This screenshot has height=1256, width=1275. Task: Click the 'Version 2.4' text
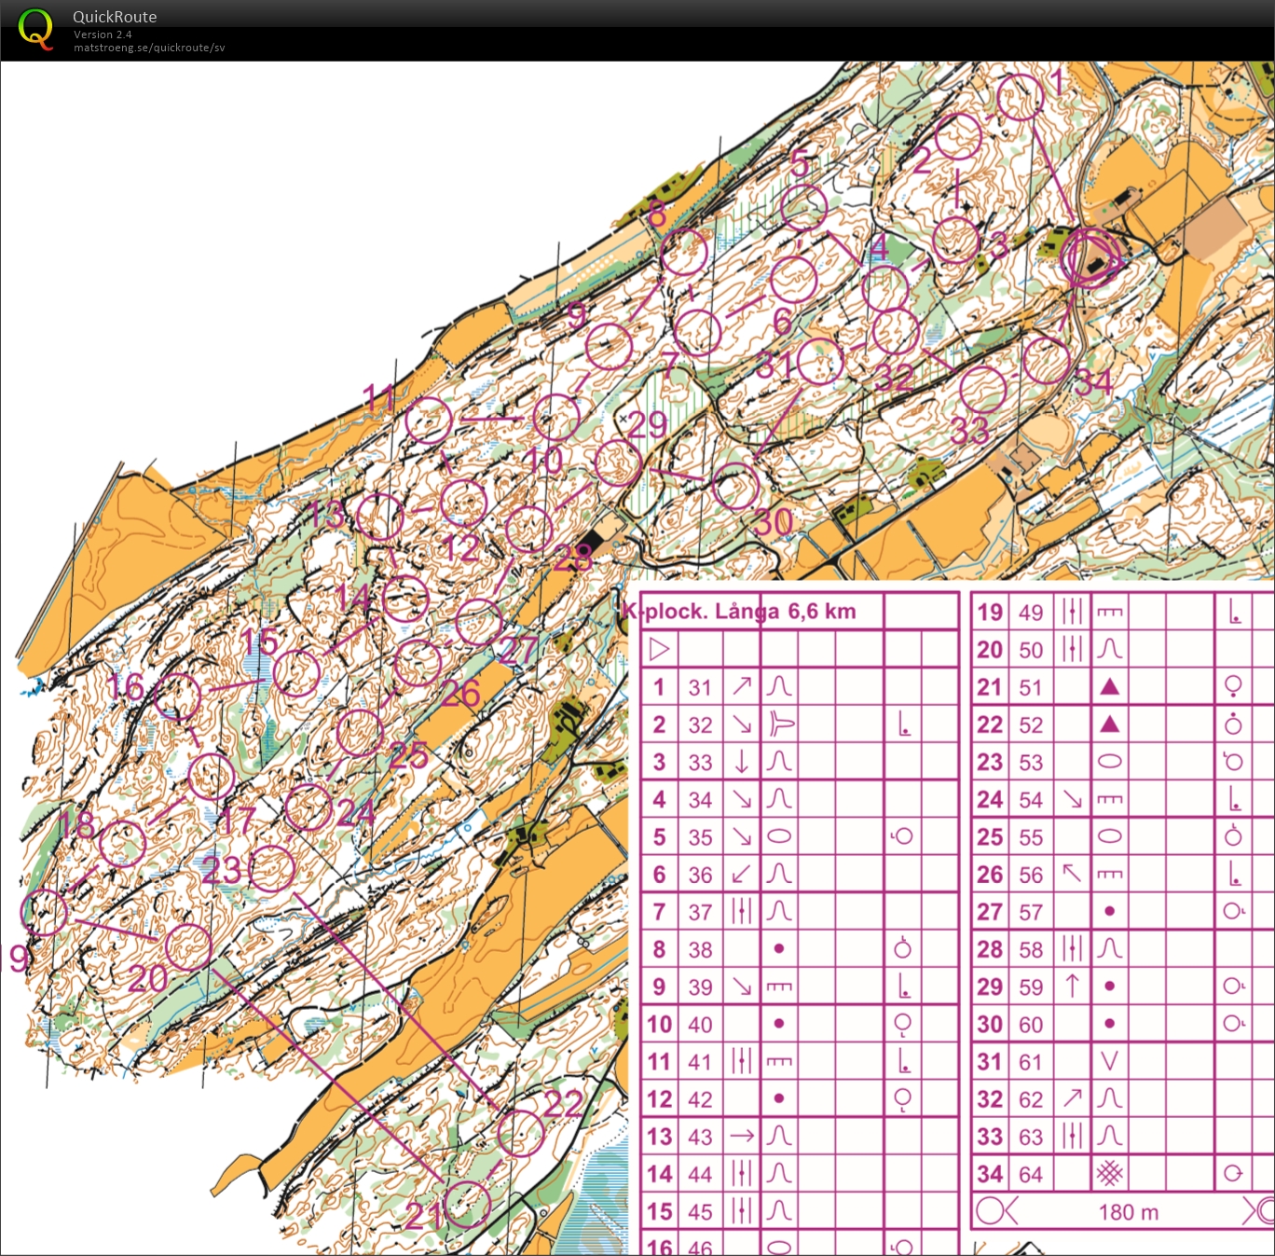pyautogui.click(x=103, y=35)
